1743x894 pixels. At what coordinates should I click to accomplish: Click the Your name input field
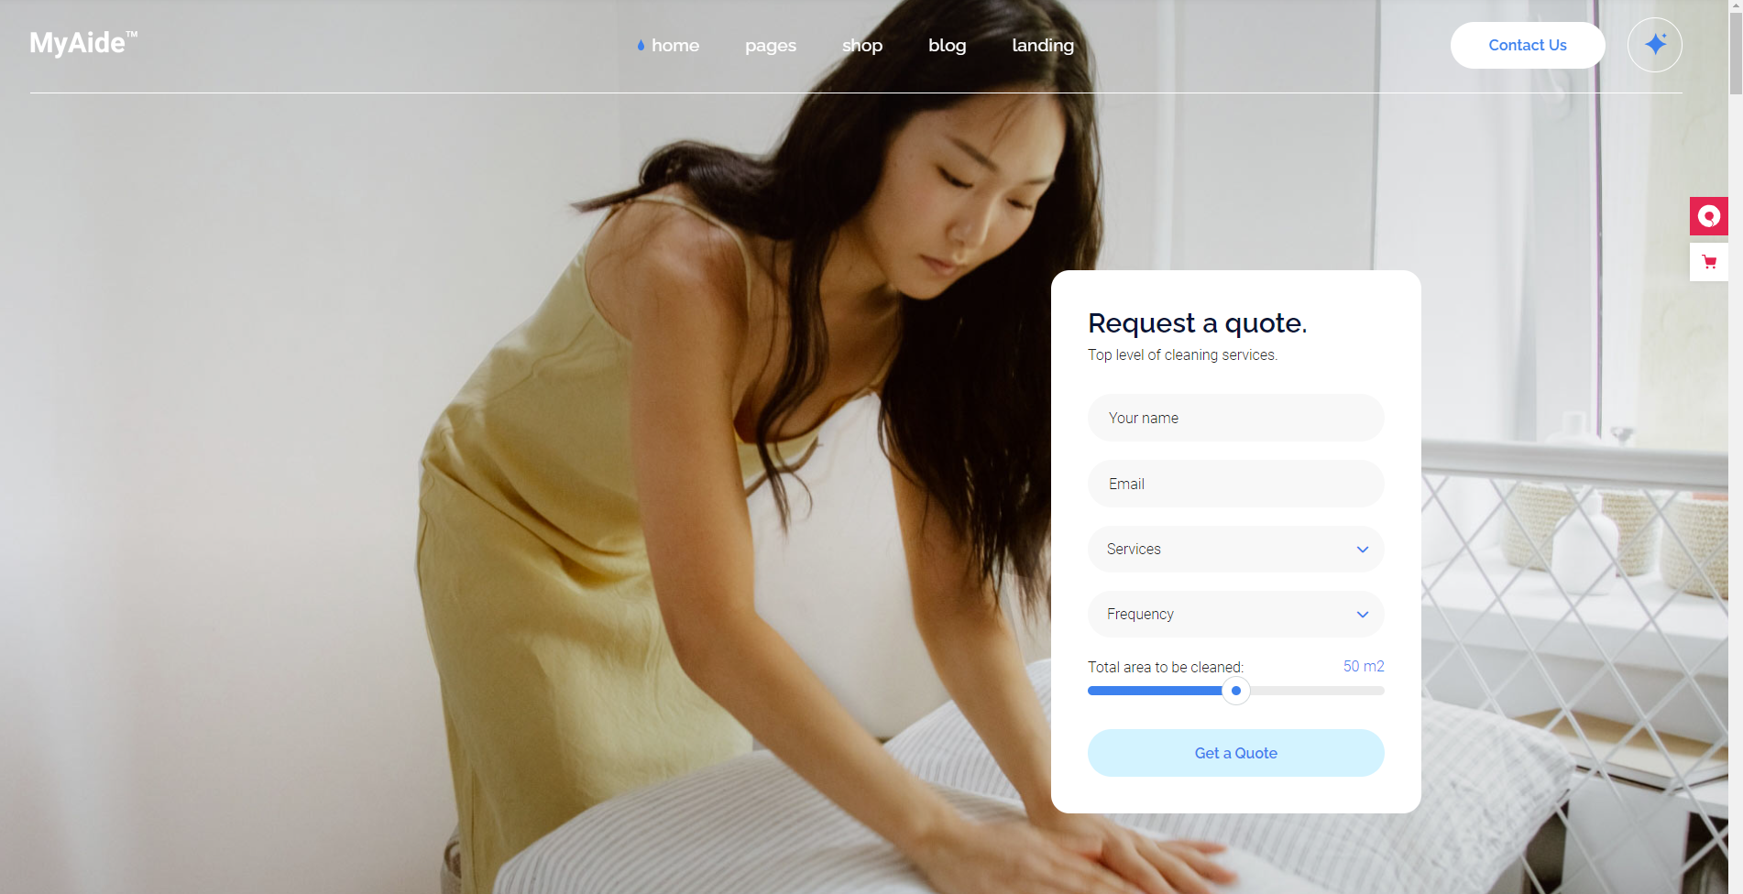(1235, 418)
